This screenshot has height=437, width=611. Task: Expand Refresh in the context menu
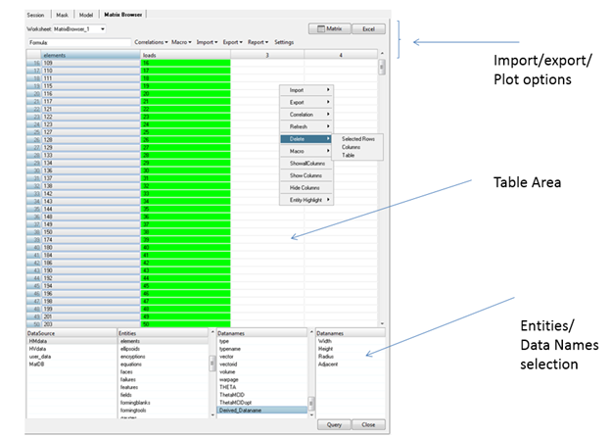point(306,126)
